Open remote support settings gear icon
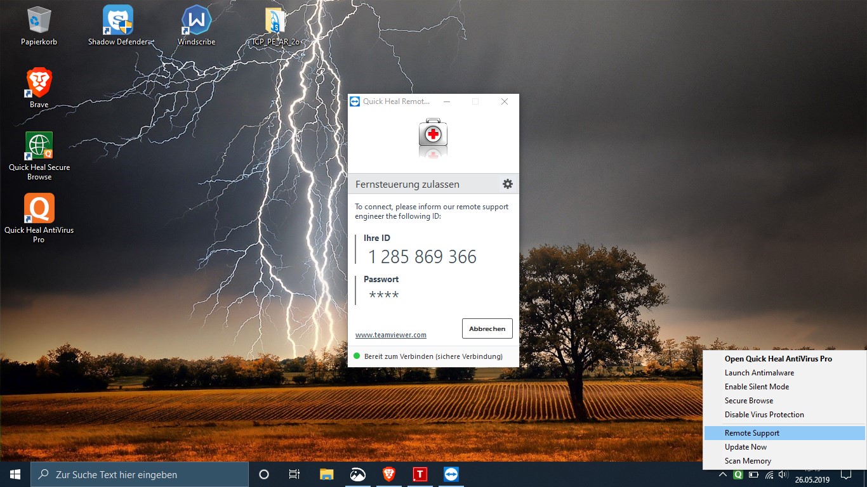The height and width of the screenshot is (487, 867). [x=507, y=184]
